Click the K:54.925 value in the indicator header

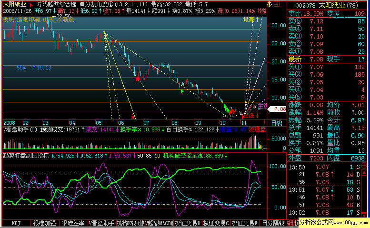click(65, 156)
